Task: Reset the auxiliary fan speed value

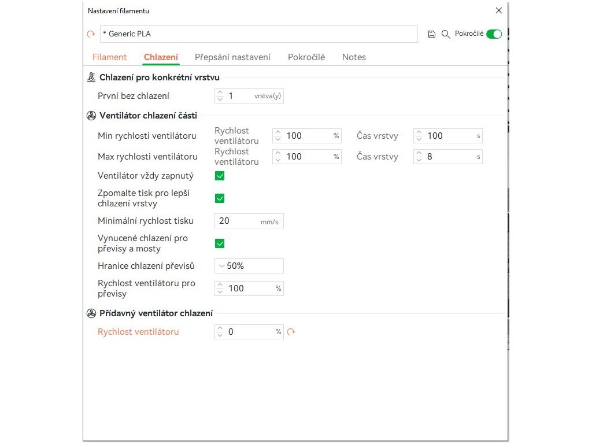Action: pyautogui.click(x=291, y=332)
